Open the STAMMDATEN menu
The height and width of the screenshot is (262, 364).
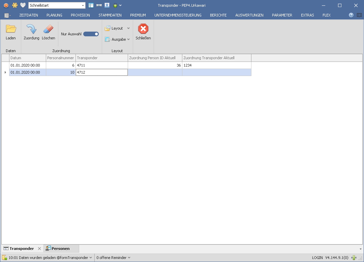pos(110,15)
